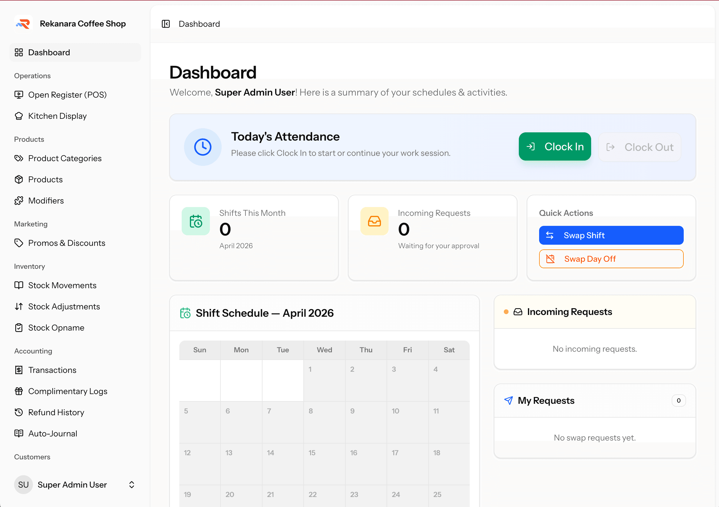The image size is (719, 507).
Task: Click the 'No swap requests yet.' text
Action: [x=595, y=437]
